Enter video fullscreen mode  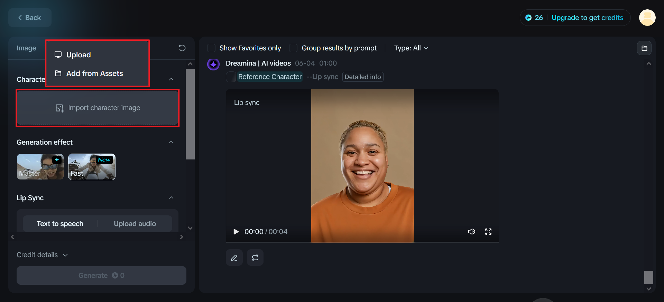pyautogui.click(x=488, y=232)
